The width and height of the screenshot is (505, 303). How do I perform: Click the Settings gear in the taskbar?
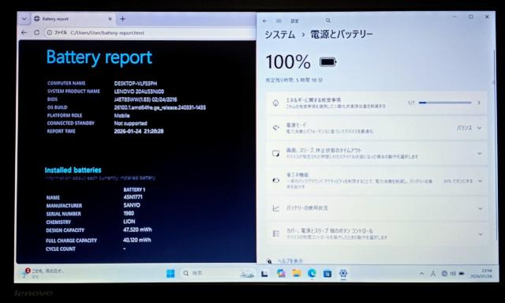pyautogui.click(x=343, y=273)
